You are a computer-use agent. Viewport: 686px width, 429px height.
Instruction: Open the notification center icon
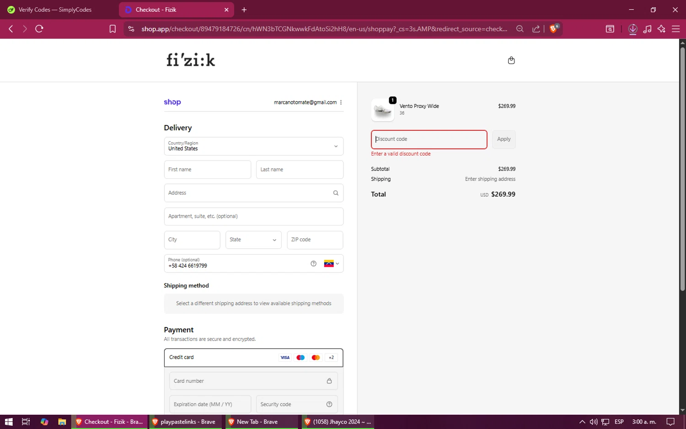670,422
